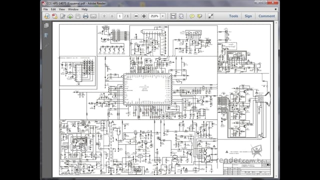Viewport: 320px width, 180px height.
Task: Open the zoom percentage dropdown arrow
Action: pos(163,16)
